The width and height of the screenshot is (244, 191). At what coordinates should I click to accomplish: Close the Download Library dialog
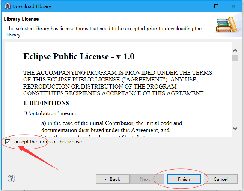click(x=233, y=6)
